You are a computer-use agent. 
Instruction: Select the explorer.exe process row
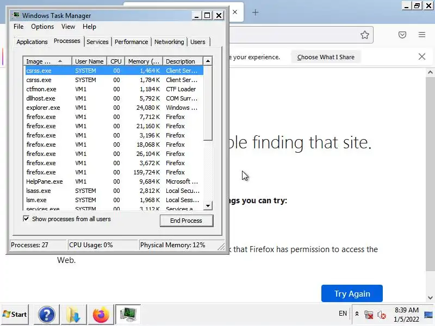tap(114, 108)
